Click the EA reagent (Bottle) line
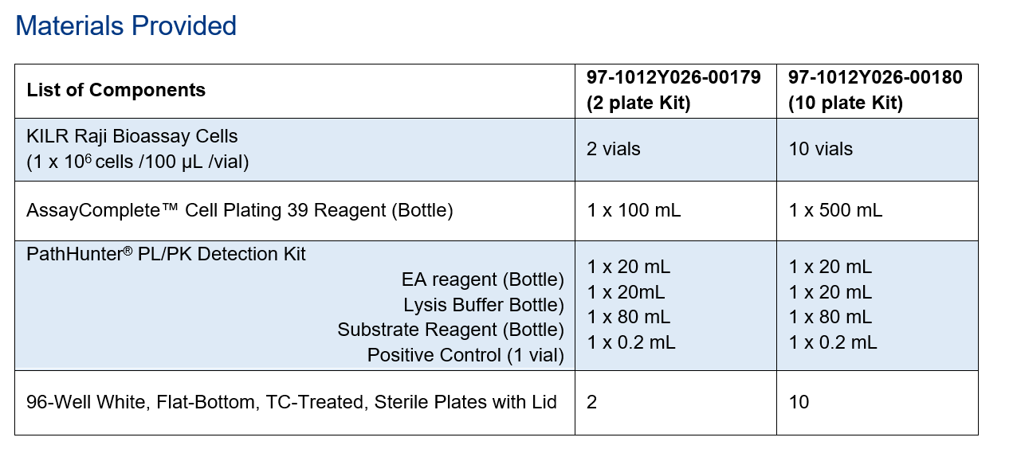The width and height of the screenshot is (1017, 453). coord(483,280)
